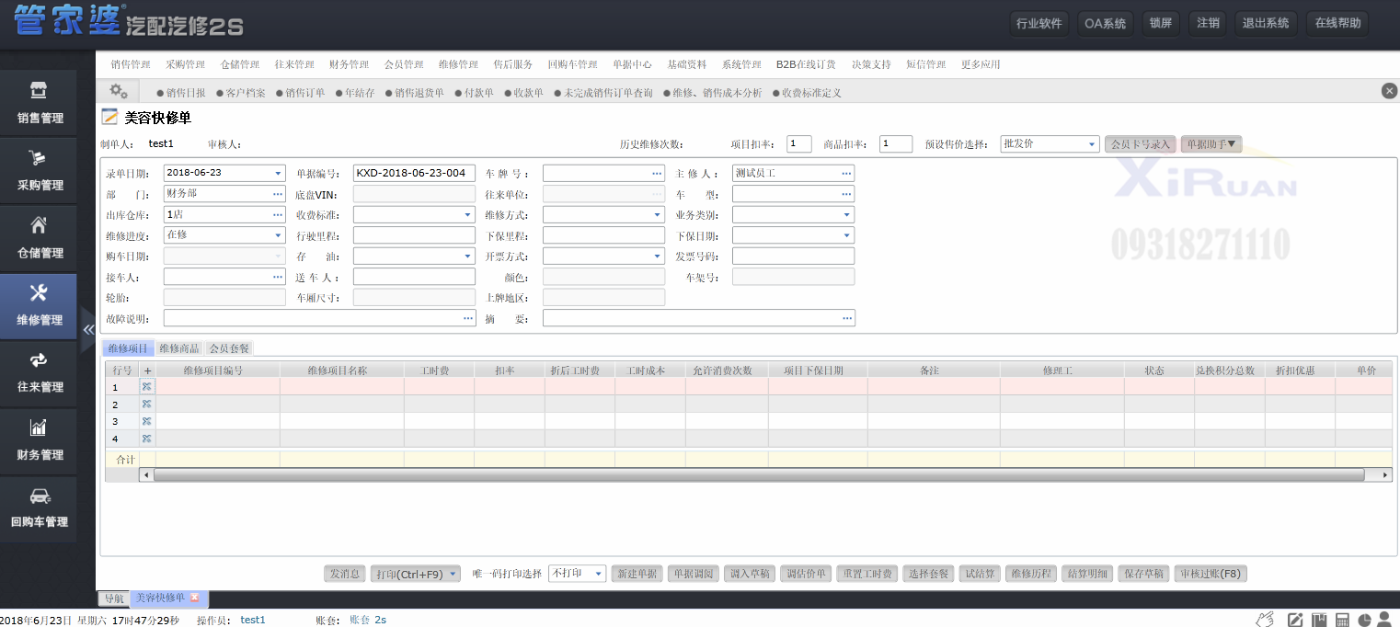This screenshot has width=1400, height=627.
Task: Open 财务管理 chart module
Action: coord(40,439)
